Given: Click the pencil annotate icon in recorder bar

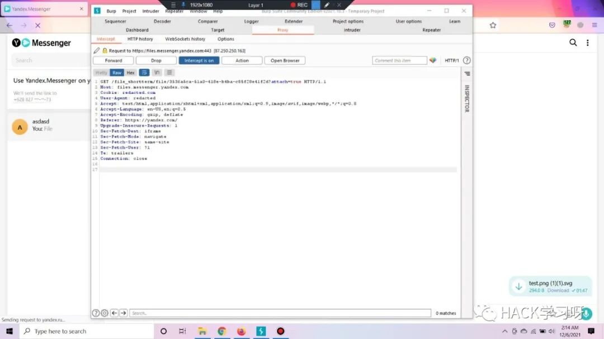Looking at the screenshot, I should (x=327, y=5).
